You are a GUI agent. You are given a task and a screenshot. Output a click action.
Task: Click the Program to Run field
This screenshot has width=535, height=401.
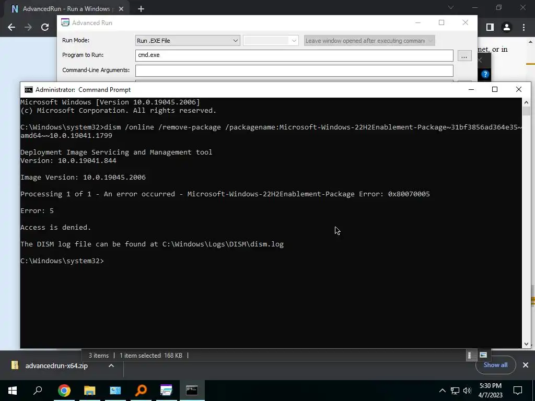(294, 55)
